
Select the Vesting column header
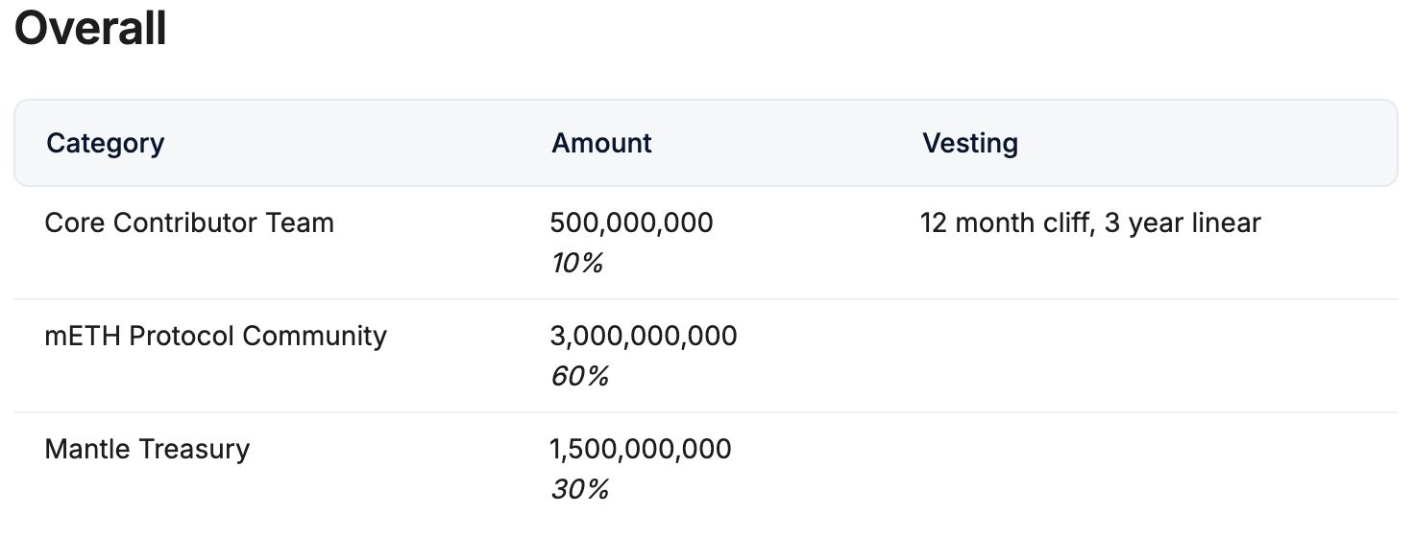(x=970, y=144)
